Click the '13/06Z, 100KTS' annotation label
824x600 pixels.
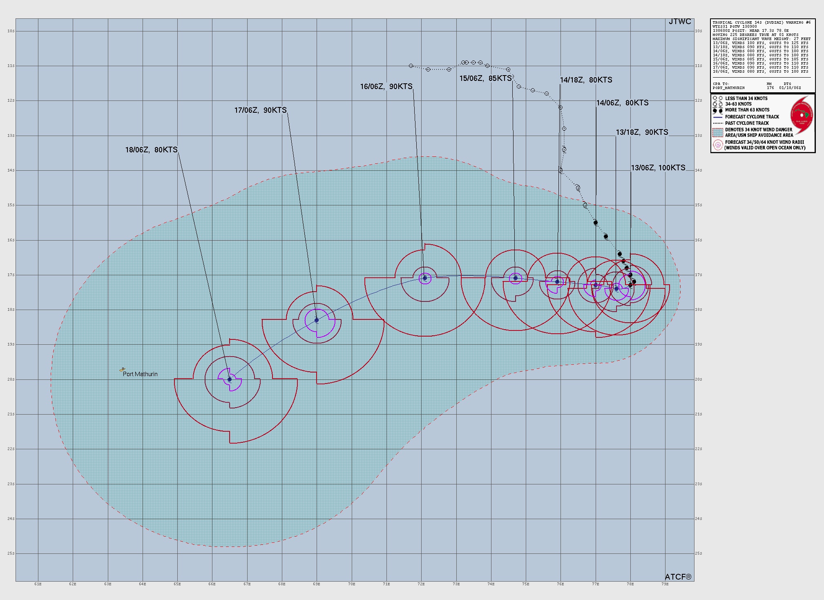[658, 167]
